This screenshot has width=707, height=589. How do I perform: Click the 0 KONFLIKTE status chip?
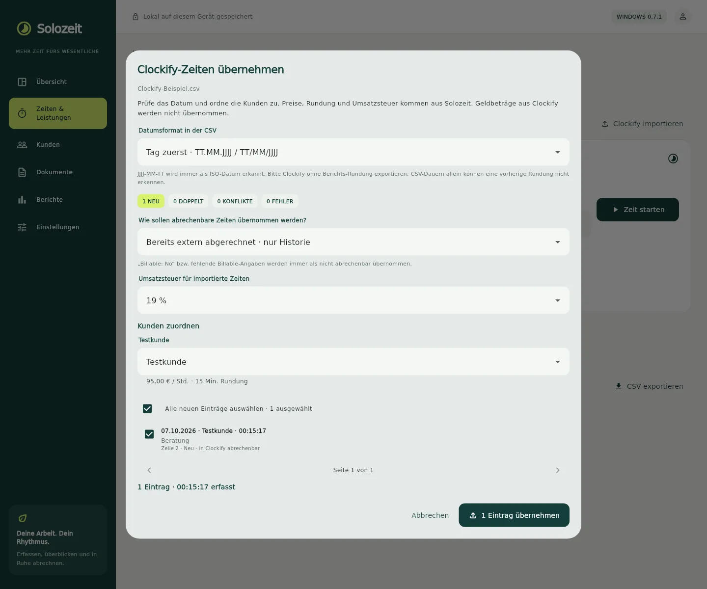coord(235,201)
